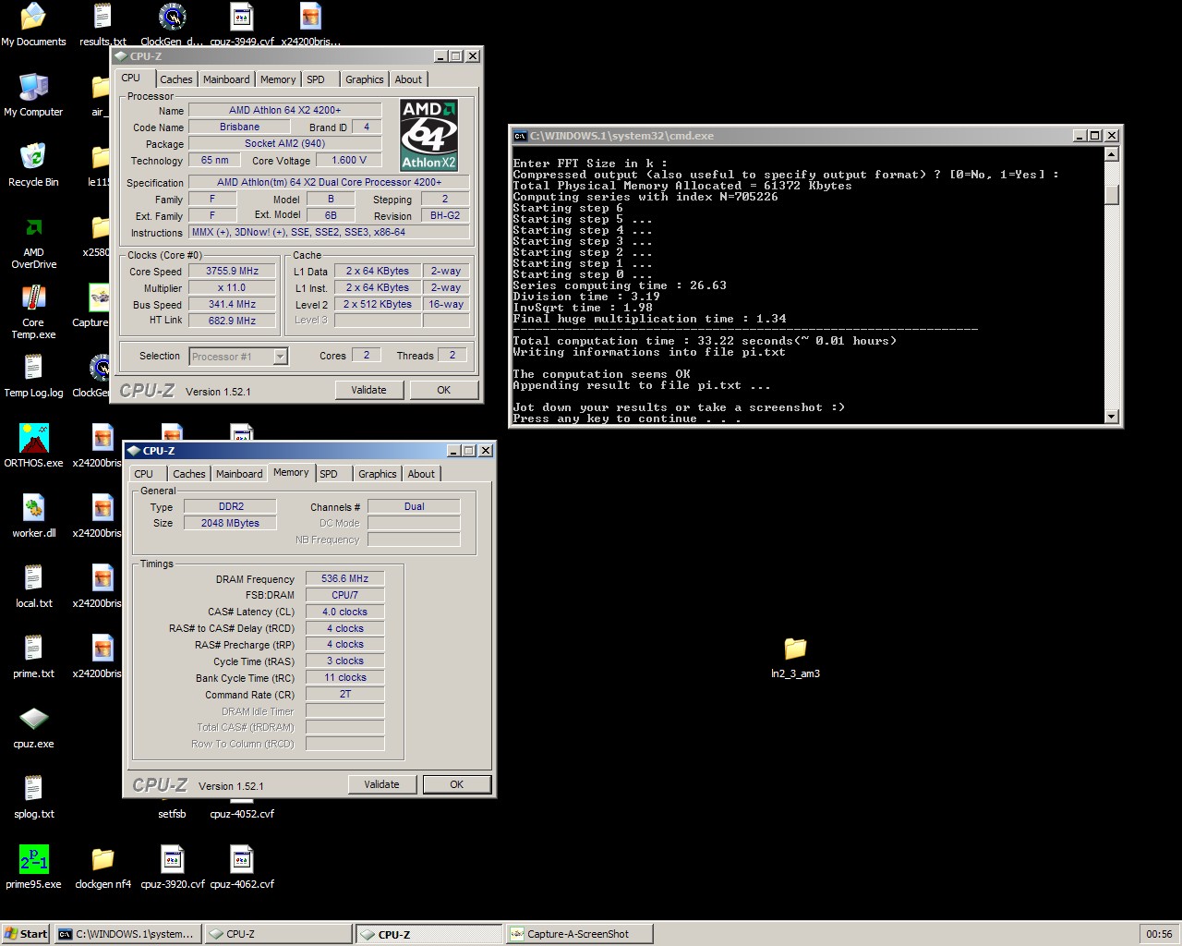Click Channels # value Dual
Screen dimensions: 1182x946
click(x=415, y=506)
